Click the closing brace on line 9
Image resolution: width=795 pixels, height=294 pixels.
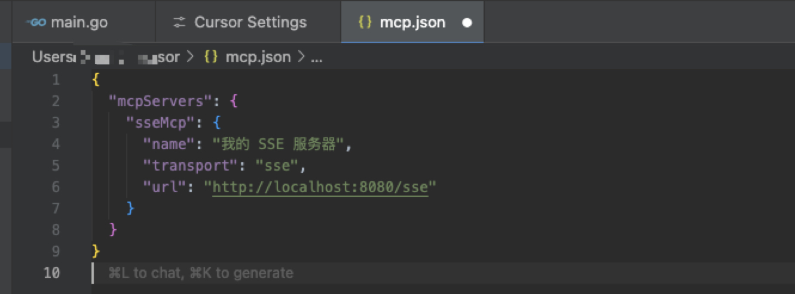pyautogui.click(x=96, y=251)
